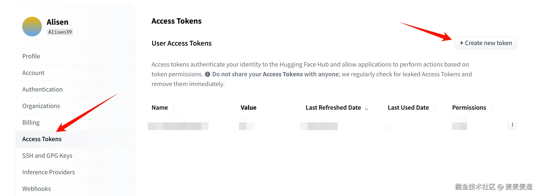Sort tokens by Last Used Date
This screenshot has height=196, width=538.
pos(435,108)
